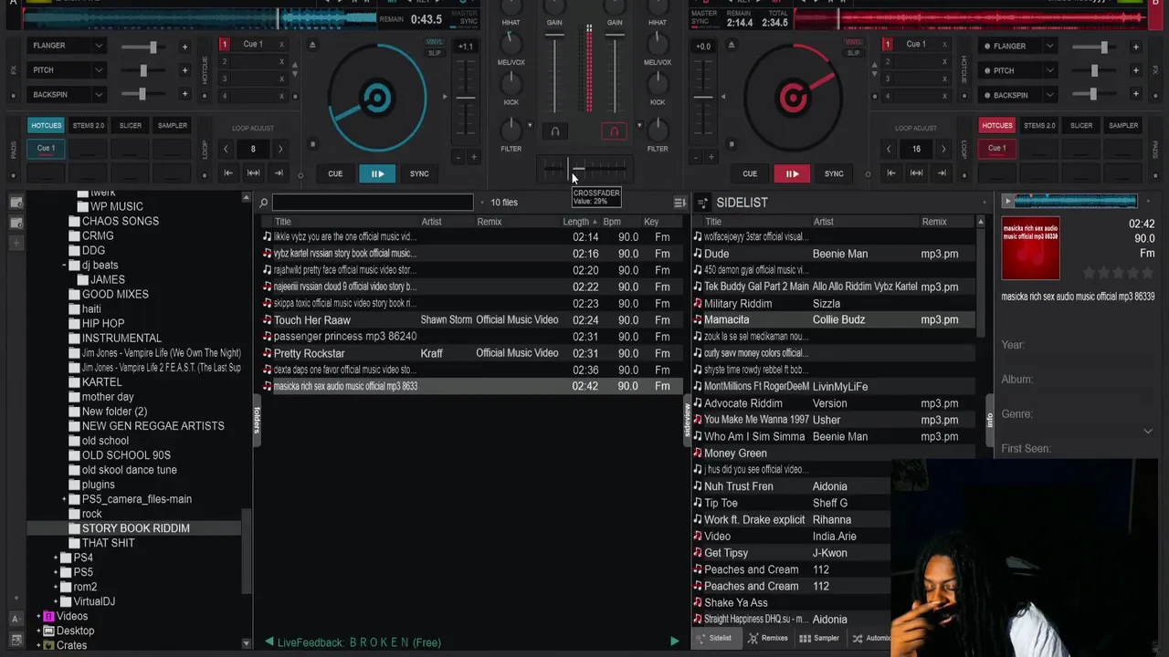Toggle SLIP mode on deck A
The image size is (1169, 657).
tap(434, 53)
